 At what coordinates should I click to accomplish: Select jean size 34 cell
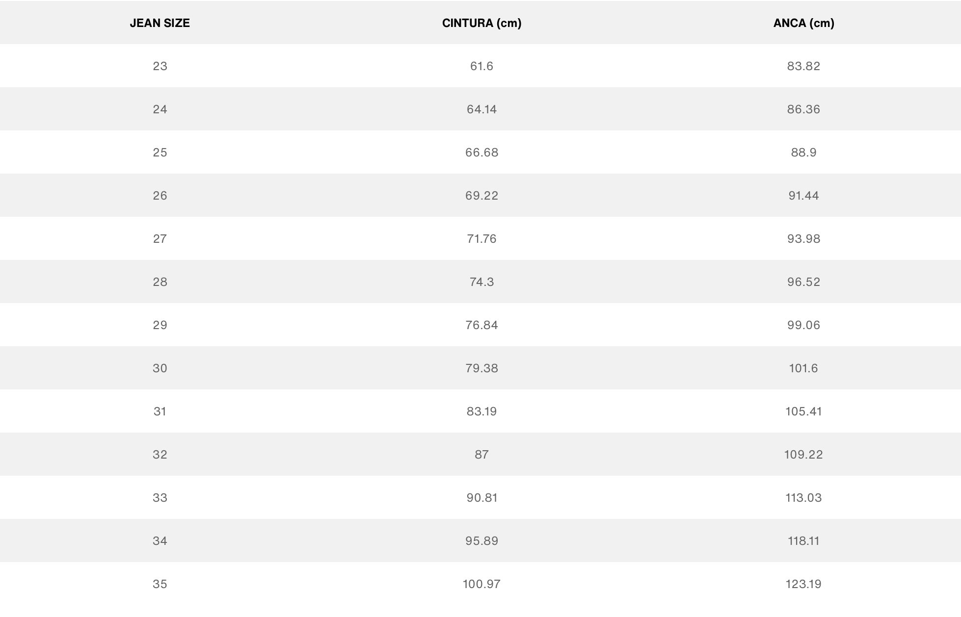pyautogui.click(x=160, y=541)
